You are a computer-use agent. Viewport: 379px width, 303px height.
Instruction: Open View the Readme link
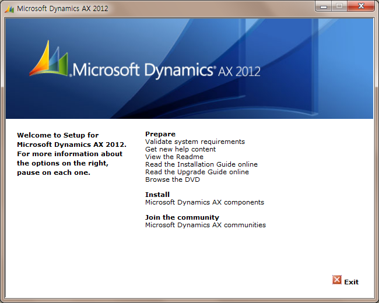[x=174, y=157]
